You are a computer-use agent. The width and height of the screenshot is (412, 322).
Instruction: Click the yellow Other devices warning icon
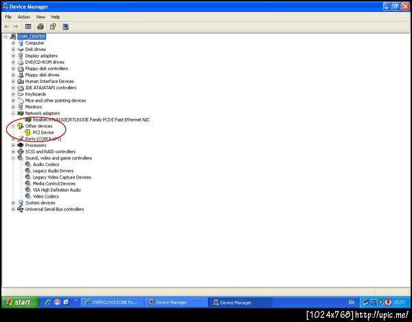[x=21, y=126]
